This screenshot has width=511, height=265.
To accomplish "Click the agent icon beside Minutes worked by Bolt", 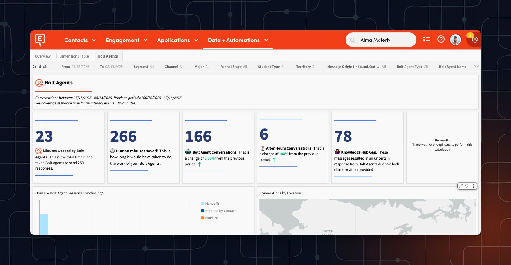I will 38,151.
